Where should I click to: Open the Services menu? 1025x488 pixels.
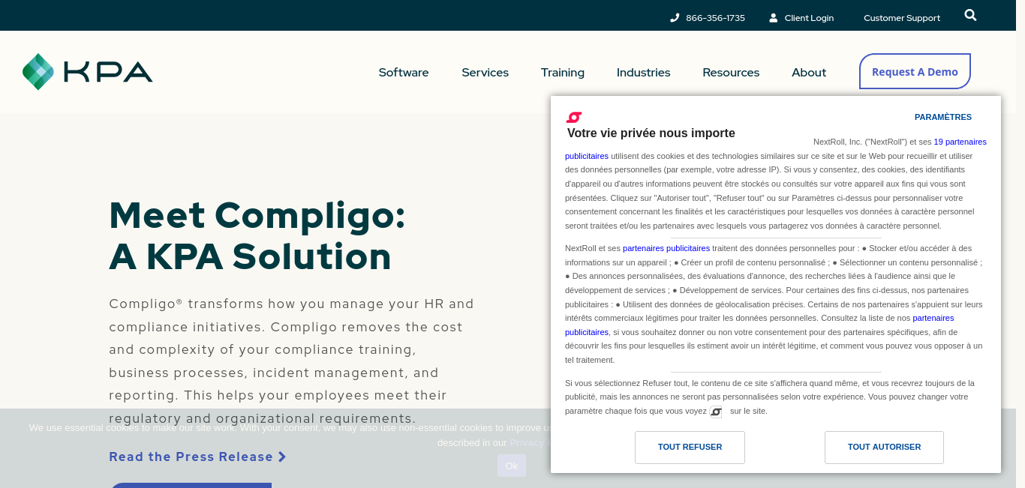click(x=485, y=73)
